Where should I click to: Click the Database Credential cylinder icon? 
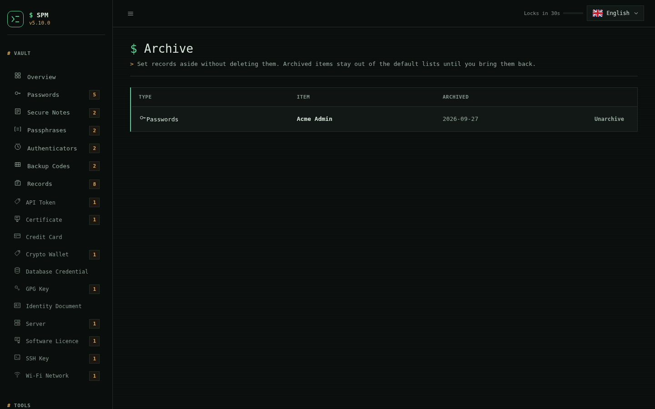(x=17, y=270)
